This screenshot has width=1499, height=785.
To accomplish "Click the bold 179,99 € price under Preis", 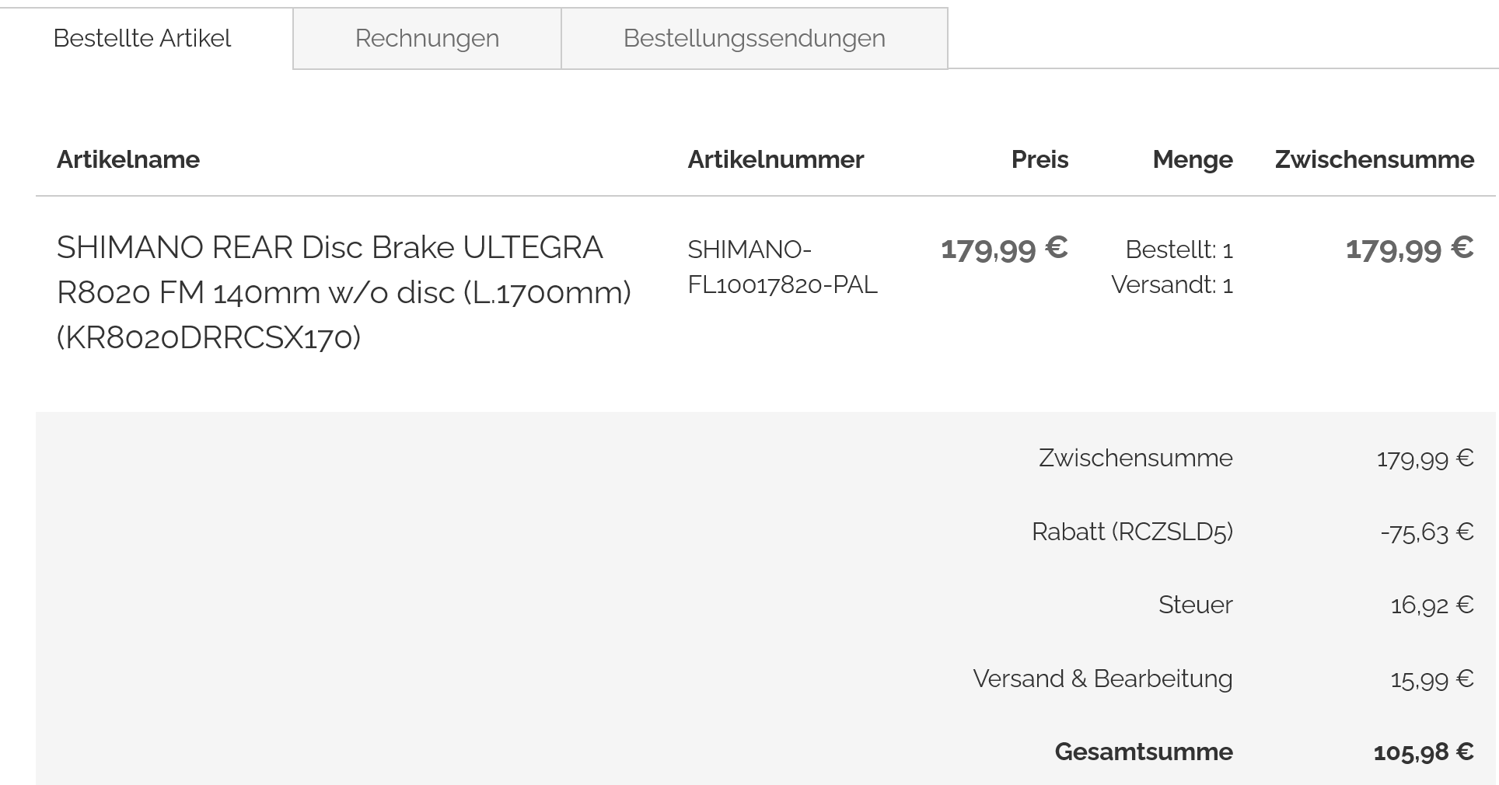I will (1004, 249).
